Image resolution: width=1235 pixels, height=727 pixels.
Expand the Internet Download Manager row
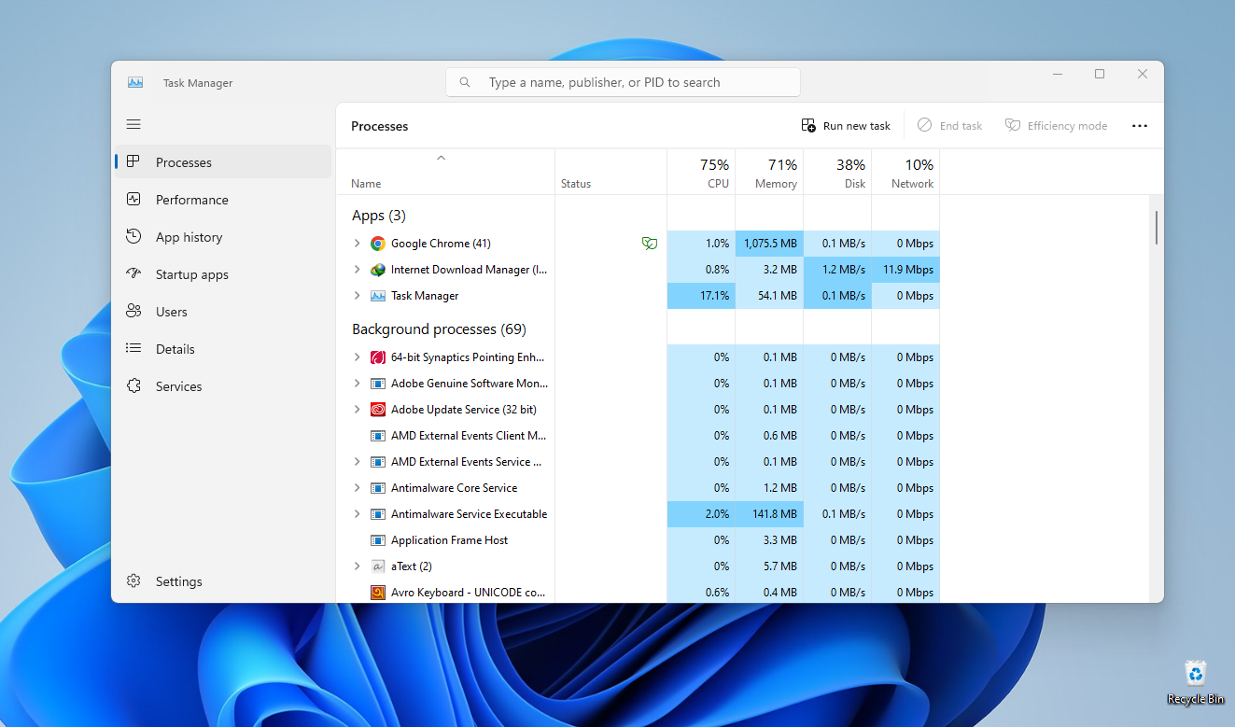tap(357, 270)
